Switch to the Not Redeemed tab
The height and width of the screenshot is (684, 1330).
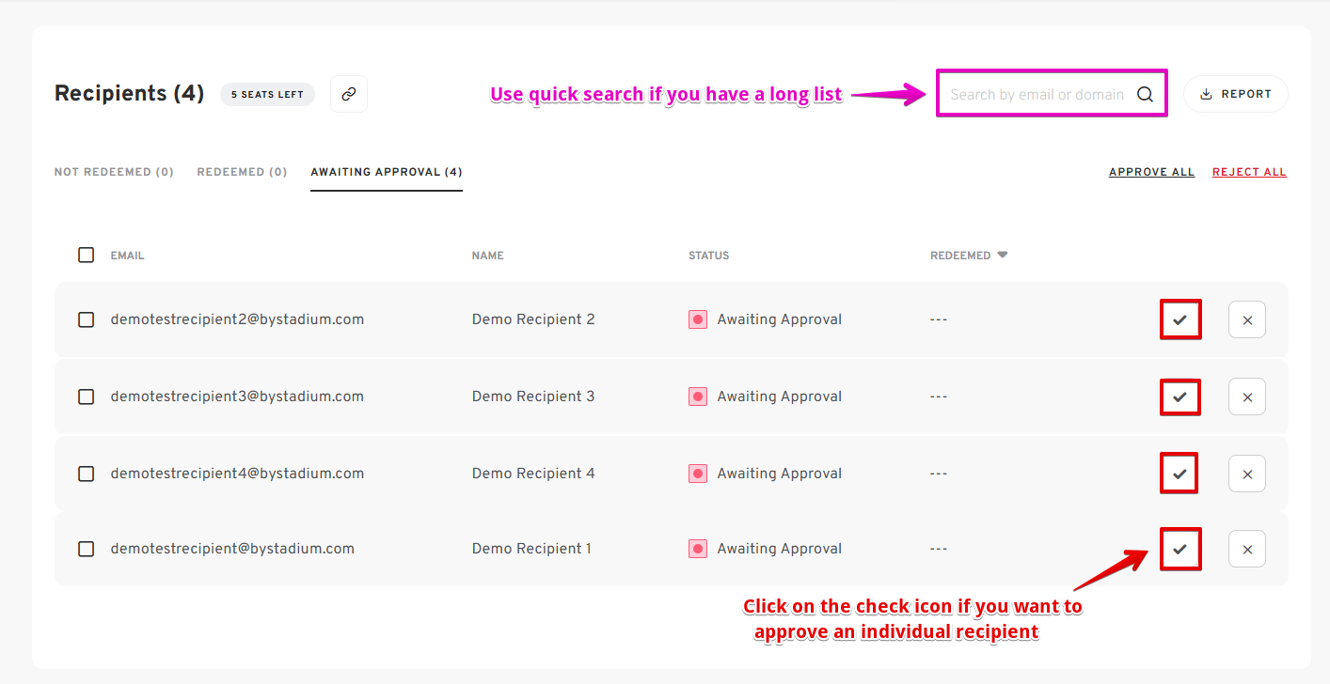pos(114,172)
